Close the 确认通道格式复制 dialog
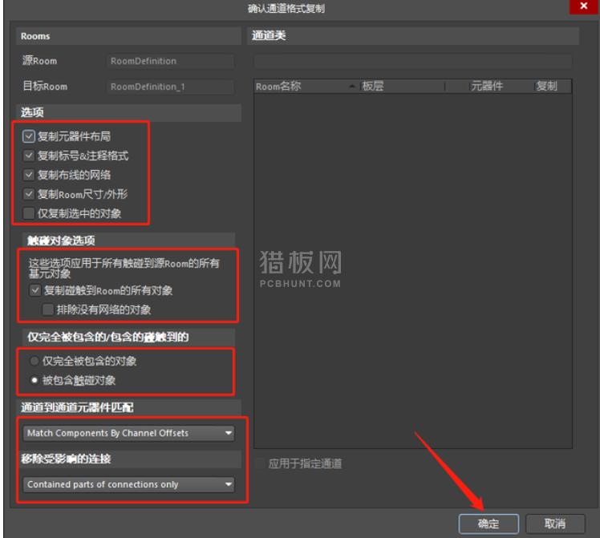This screenshot has height=538, width=600. [582, 8]
